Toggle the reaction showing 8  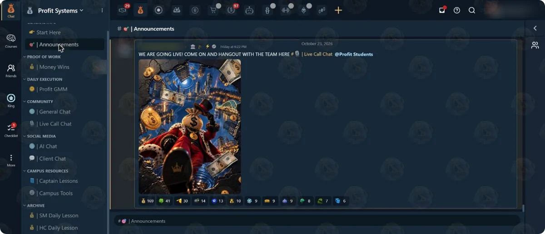click(x=305, y=201)
